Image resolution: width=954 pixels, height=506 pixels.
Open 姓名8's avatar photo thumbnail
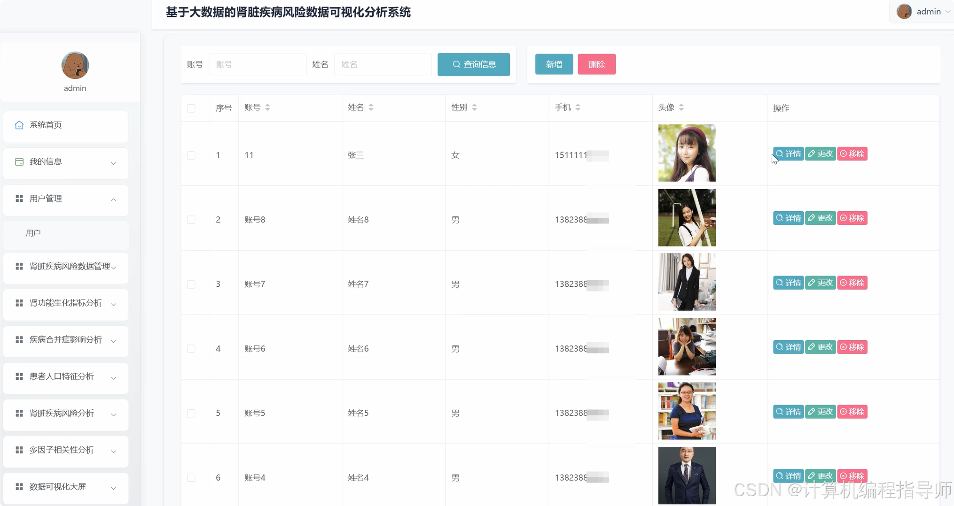pyautogui.click(x=687, y=218)
